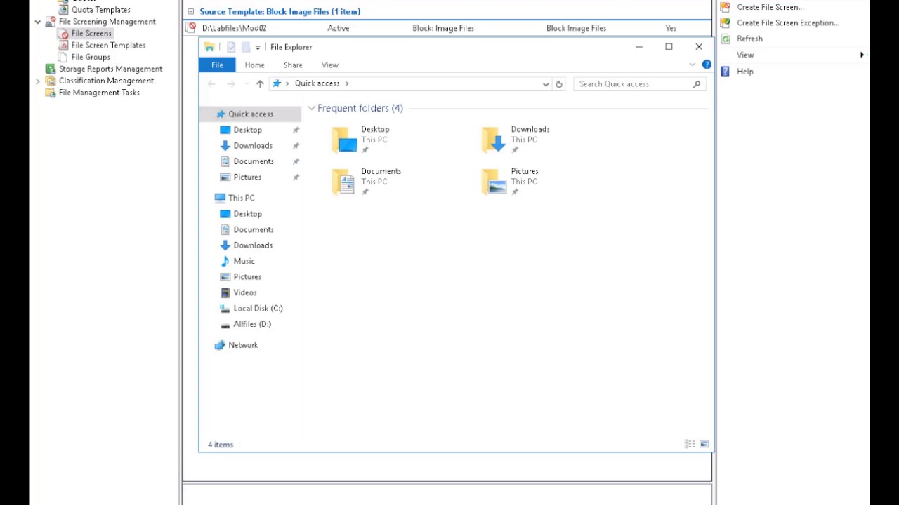The width and height of the screenshot is (899, 505).
Task: Click Refresh in the Actions pane
Action: pyautogui.click(x=749, y=39)
